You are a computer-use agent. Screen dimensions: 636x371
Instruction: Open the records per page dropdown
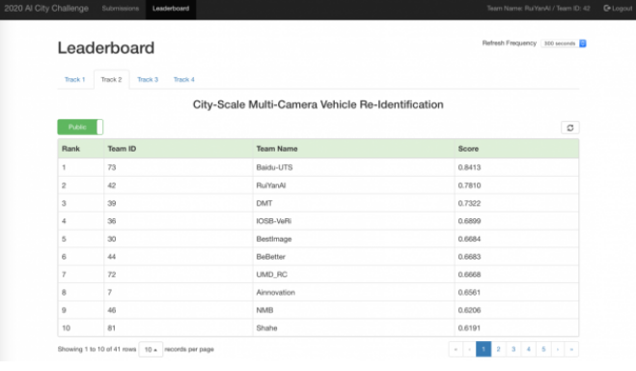tap(151, 349)
